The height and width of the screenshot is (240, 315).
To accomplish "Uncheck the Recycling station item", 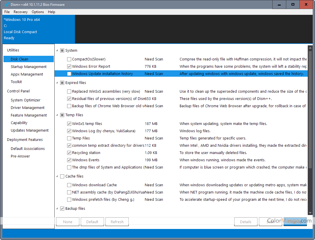I will pyautogui.click(x=69, y=153).
